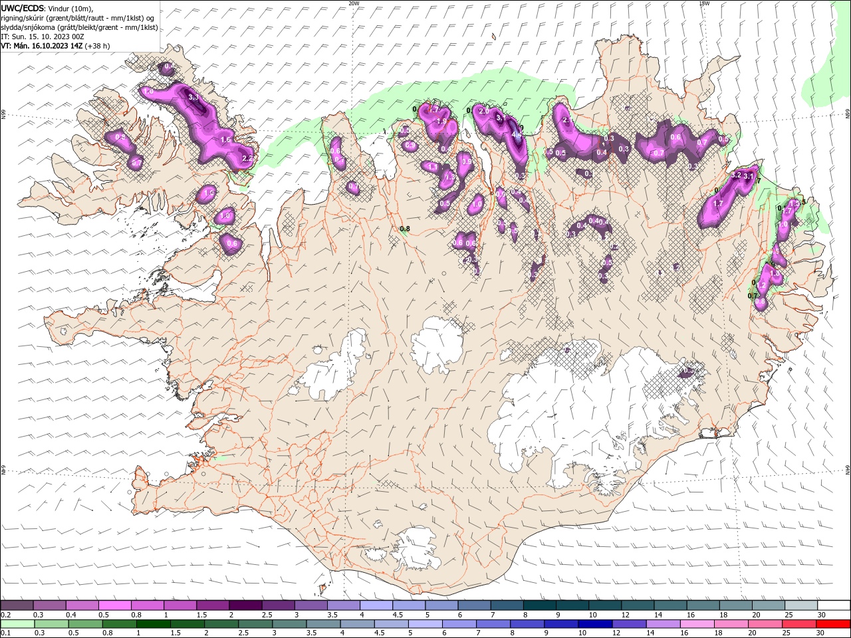Viewport: 851px width, 638px height.
Task: Select the 'IT: Sun. 15. 10. 2023 00Z' line
Action: pyautogui.click(x=43, y=37)
